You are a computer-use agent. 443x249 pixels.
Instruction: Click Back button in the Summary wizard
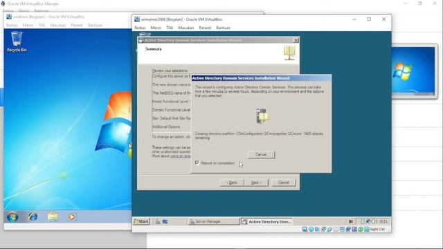pyautogui.click(x=231, y=183)
